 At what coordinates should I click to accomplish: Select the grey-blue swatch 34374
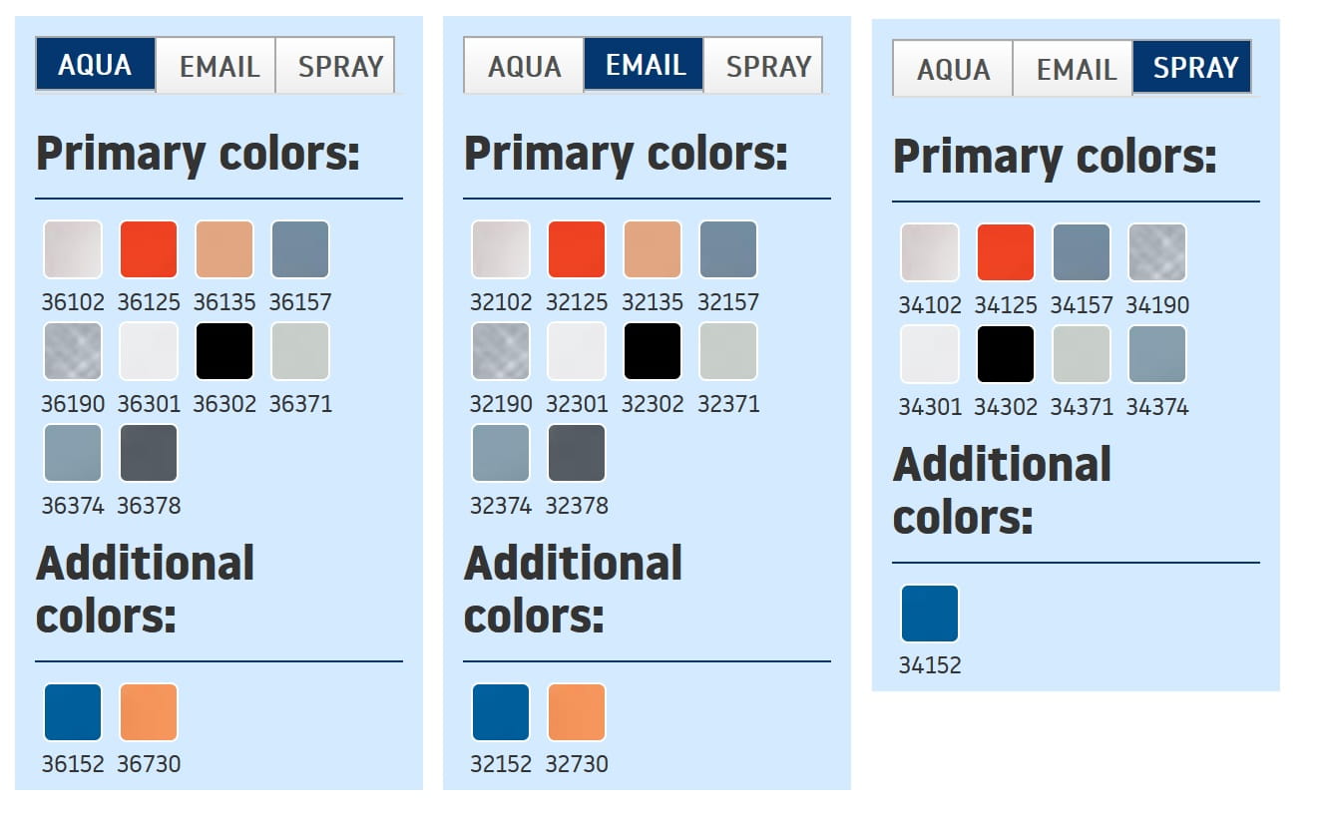pos(1157,354)
